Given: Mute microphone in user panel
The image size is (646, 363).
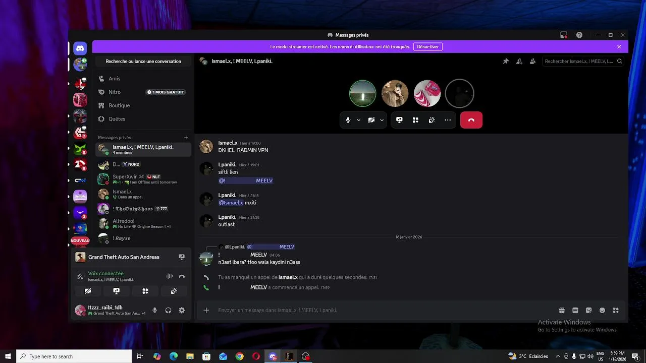Looking at the screenshot, I should point(155,311).
